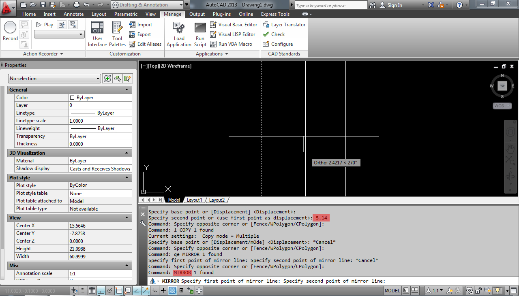Open the Parametric ribbon tab
Screen dimensions: 519x296
(x=126, y=14)
